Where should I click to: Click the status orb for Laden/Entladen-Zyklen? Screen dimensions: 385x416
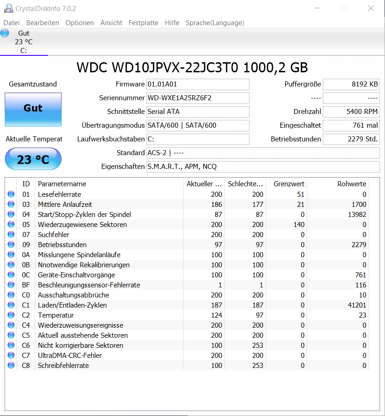[x=11, y=305]
